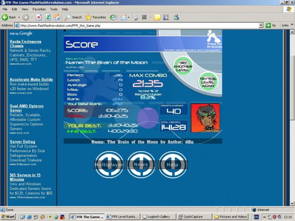Screen dimensions: 295x221
Task: Go to the Home page icon
Action: 57,17
